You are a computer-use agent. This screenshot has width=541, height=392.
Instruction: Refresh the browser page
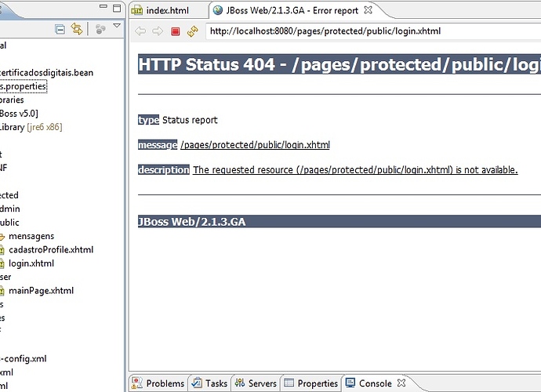(x=193, y=31)
